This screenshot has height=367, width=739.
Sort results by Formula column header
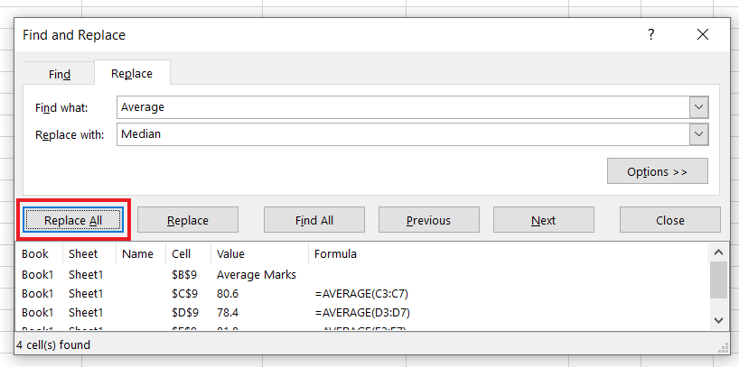(336, 254)
